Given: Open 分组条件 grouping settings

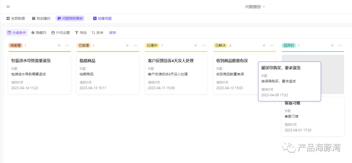Looking at the screenshot, I should 17,33.
